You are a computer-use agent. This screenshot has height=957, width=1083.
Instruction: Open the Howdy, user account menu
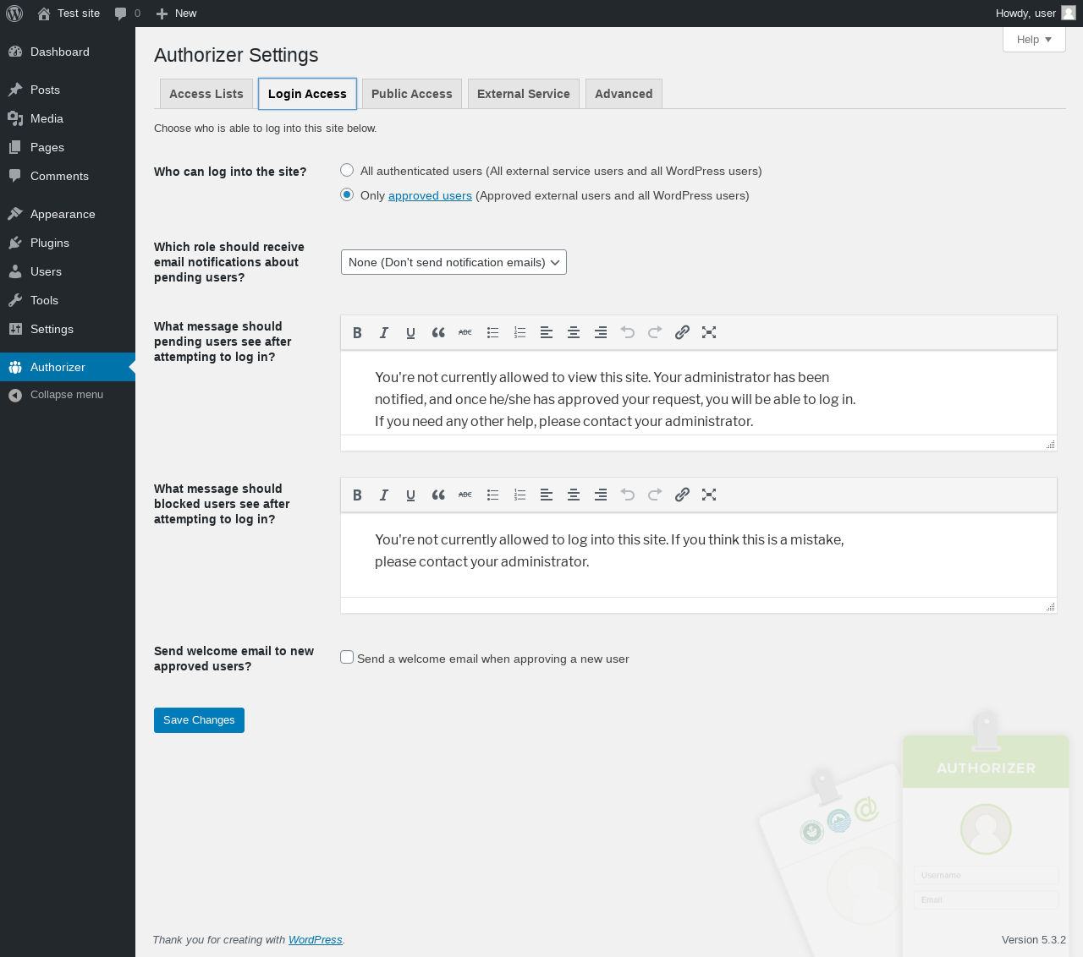tap(1036, 14)
